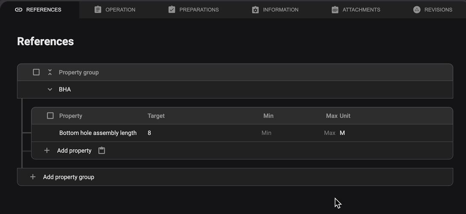The image size is (466, 214).
Task: Click the Add property group button
Action: click(68, 177)
